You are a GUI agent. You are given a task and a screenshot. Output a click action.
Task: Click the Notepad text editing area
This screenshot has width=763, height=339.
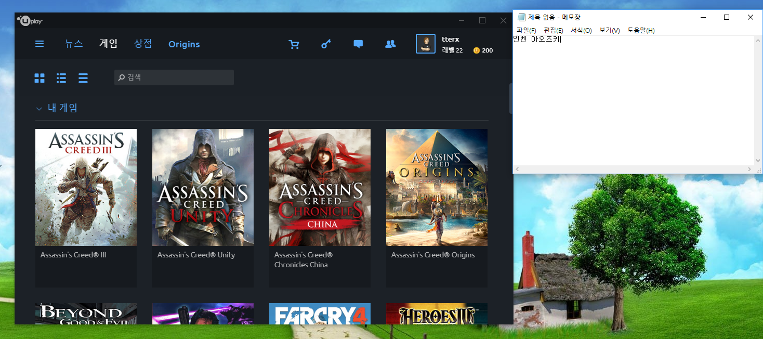634,100
